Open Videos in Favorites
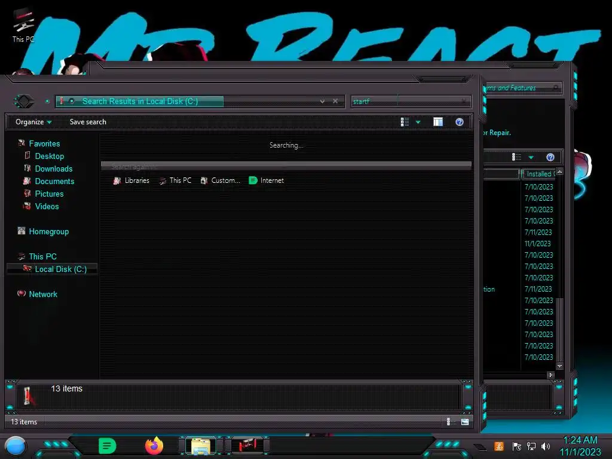Image resolution: width=612 pixels, height=459 pixels. (x=47, y=206)
